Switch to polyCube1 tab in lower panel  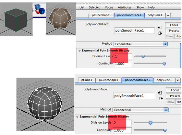click(164, 80)
